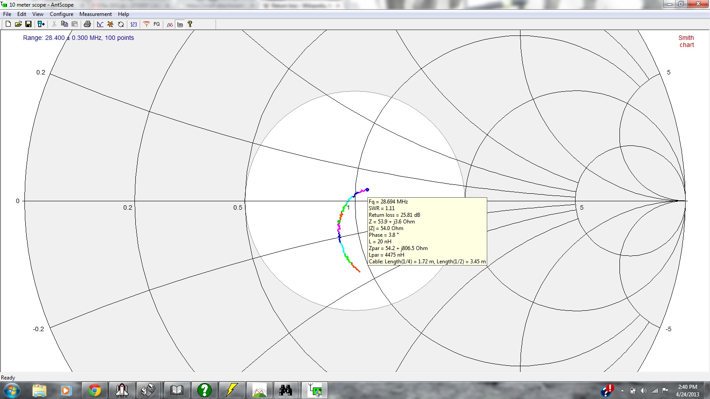Click the Action Center flag icon

coord(665,391)
